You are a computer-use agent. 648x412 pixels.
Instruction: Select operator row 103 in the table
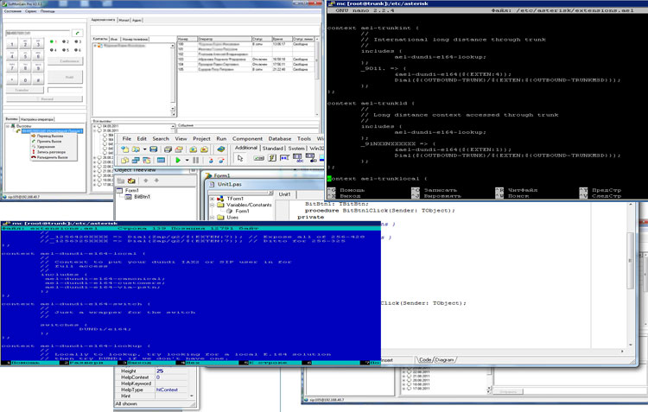[246, 59]
